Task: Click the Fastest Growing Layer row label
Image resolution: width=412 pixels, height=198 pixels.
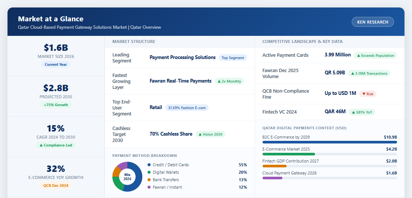Action: point(122,81)
